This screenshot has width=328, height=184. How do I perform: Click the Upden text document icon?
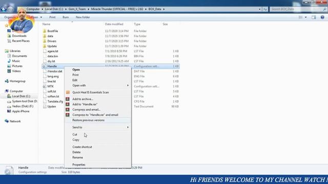point(45,106)
